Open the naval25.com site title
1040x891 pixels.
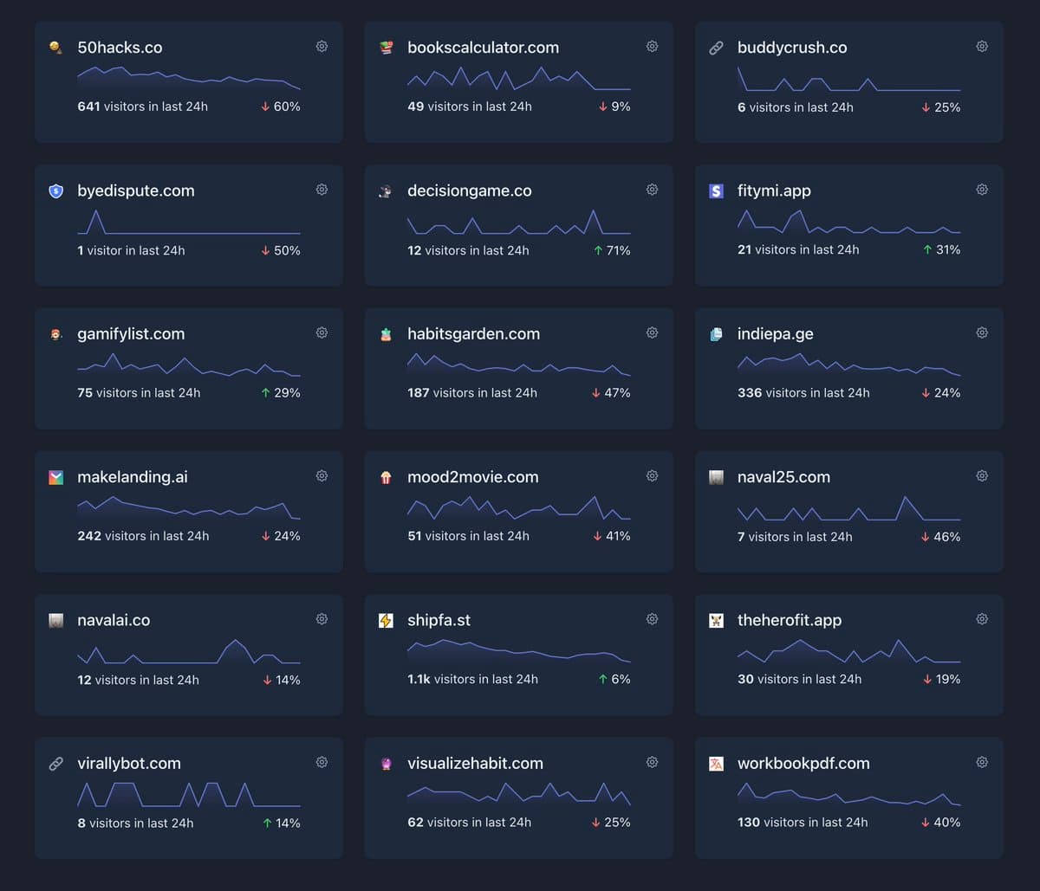(783, 477)
